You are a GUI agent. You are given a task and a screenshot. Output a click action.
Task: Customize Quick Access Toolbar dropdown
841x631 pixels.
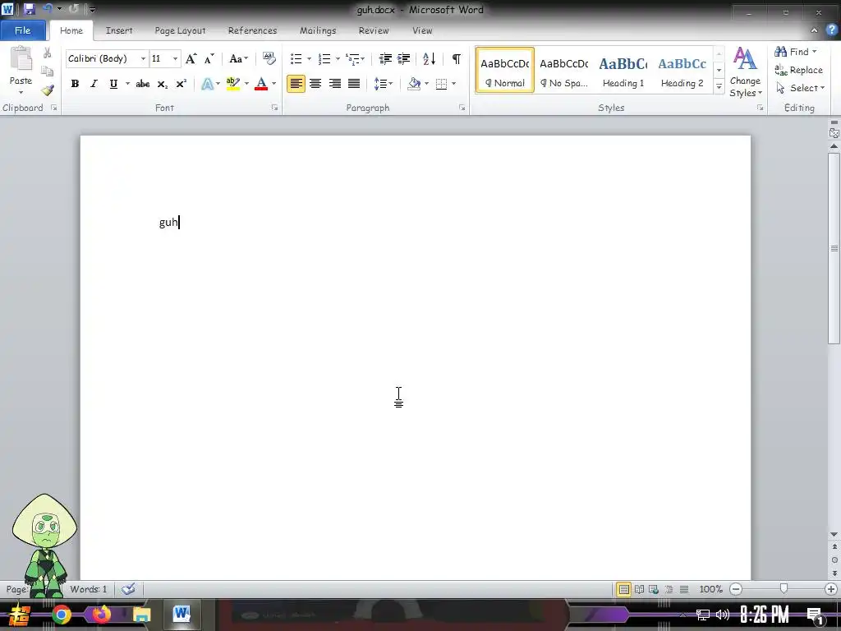pyautogui.click(x=92, y=9)
